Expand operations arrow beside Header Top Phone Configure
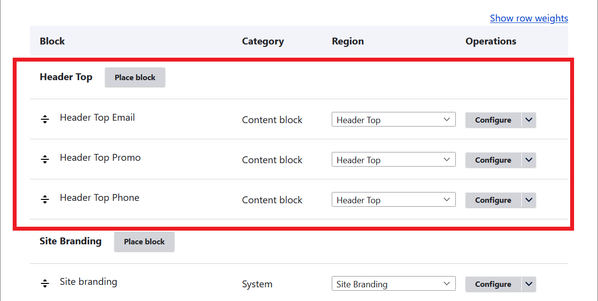This screenshot has height=301, width=598. pyautogui.click(x=529, y=200)
